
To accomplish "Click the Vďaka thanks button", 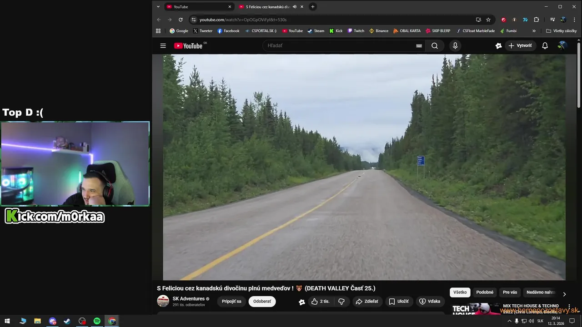I will pos(430,302).
